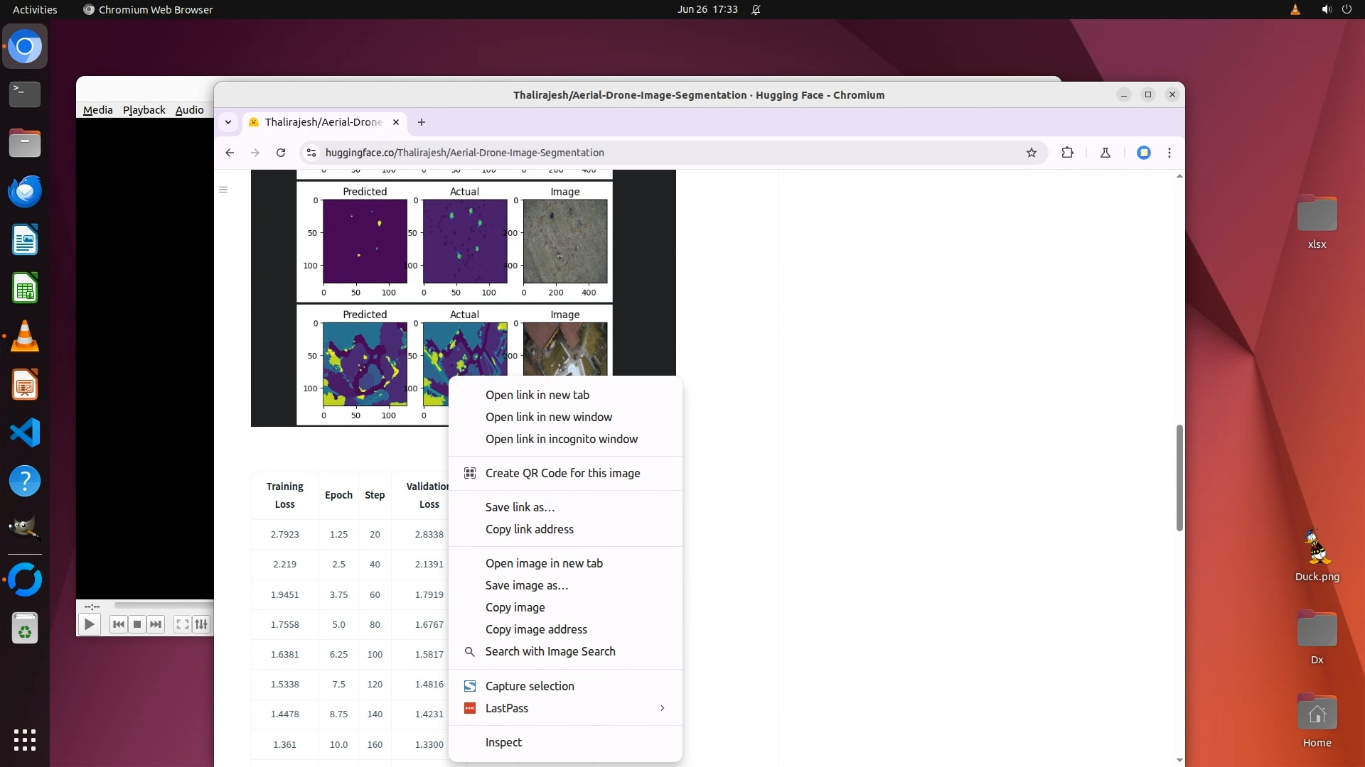Toggle the notifications bell in top bar
1365x767 pixels.
pyautogui.click(x=756, y=10)
